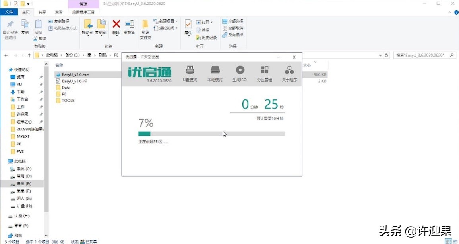Viewport: 459px width, 244px height.
Task: Click the 复制到 ribbon icon
Action: click(101, 27)
